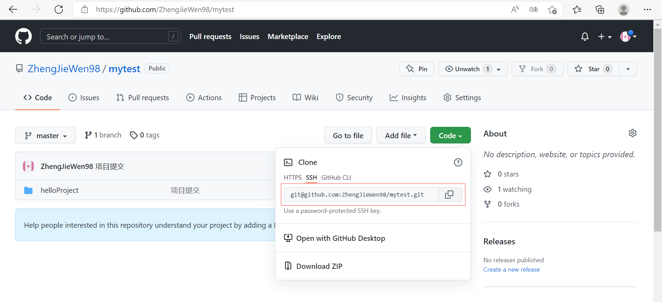Open the Explore page
Image resolution: width=662 pixels, height=302 pixels.
click(329, 36)
